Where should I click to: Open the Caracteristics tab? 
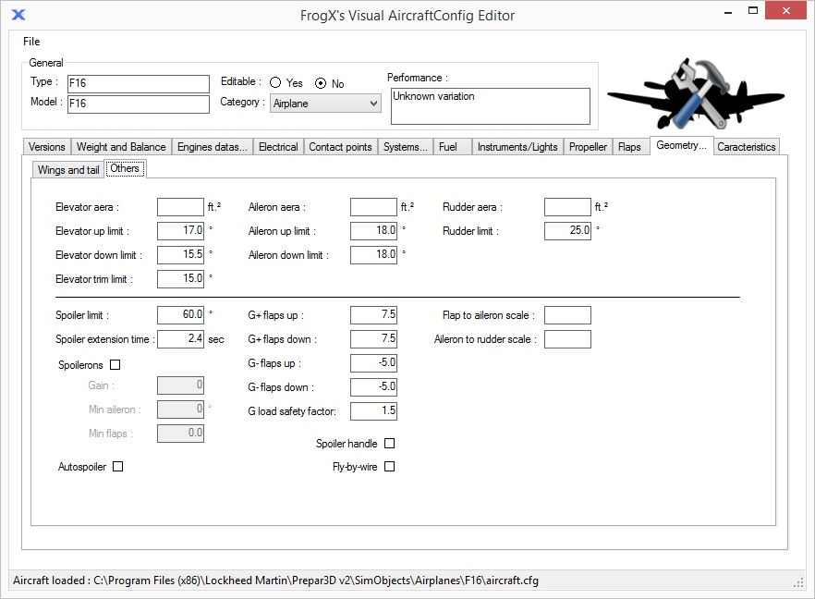tap(747, 147)
